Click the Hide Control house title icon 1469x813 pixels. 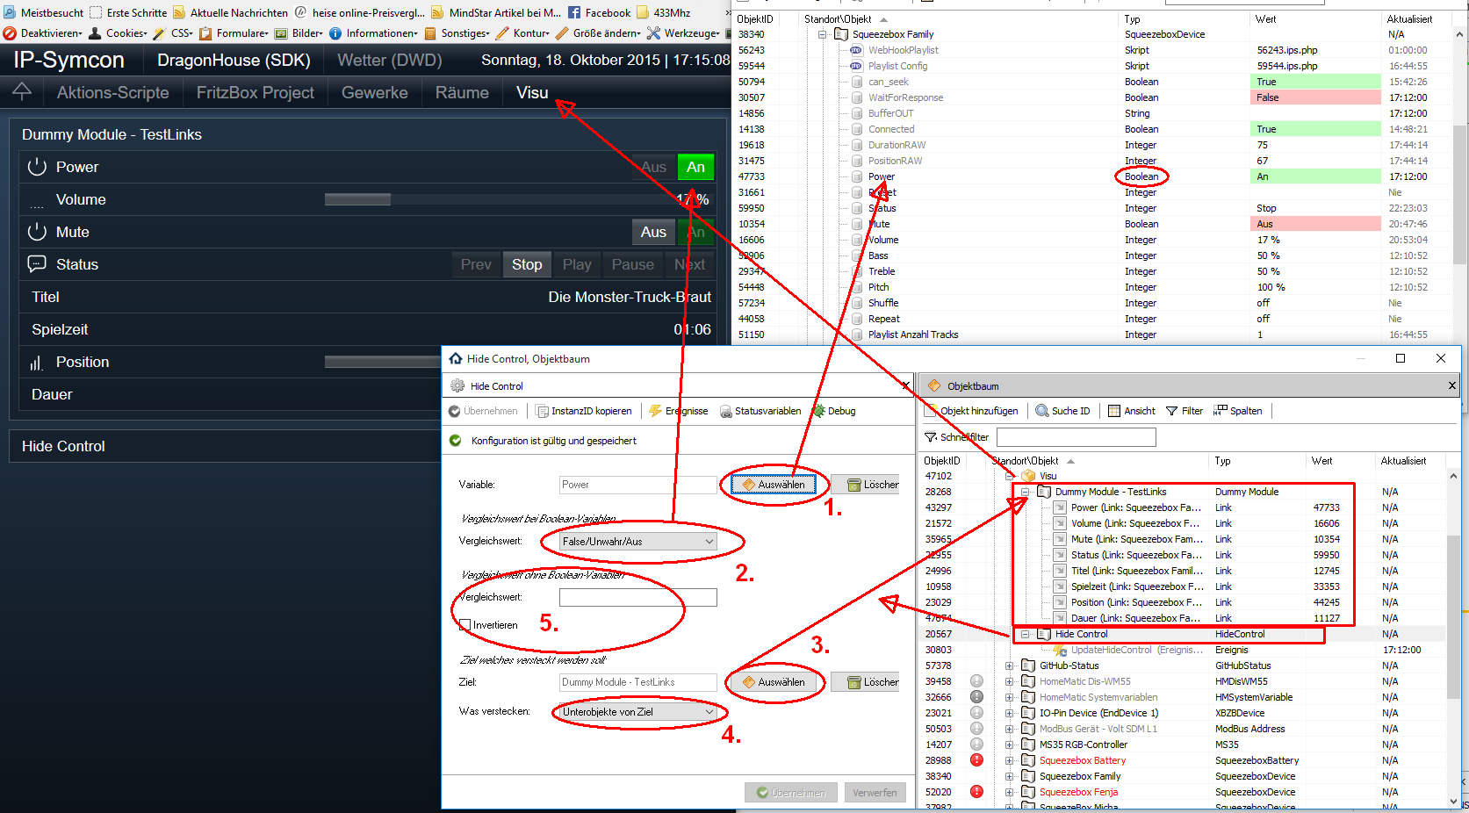(x=456, y=358)
